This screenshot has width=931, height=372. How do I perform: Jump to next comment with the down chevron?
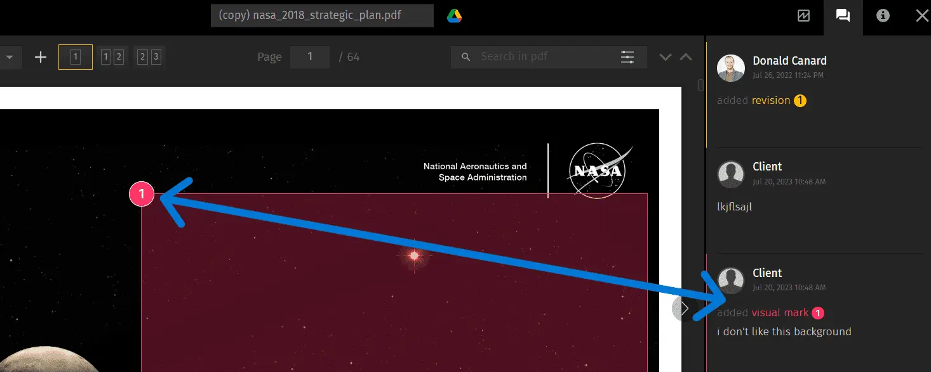[665, 56]
